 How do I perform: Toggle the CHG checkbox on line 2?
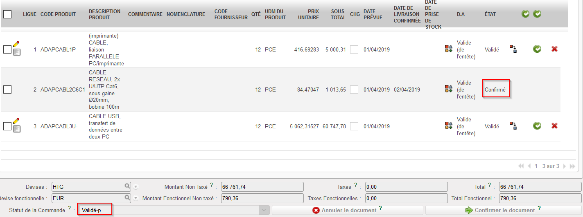click(354, 89)
